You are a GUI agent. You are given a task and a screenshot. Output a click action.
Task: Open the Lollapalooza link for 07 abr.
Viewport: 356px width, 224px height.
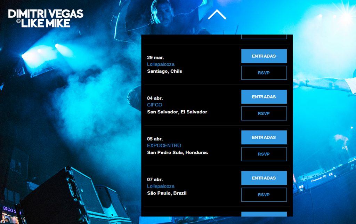point(161,186)
